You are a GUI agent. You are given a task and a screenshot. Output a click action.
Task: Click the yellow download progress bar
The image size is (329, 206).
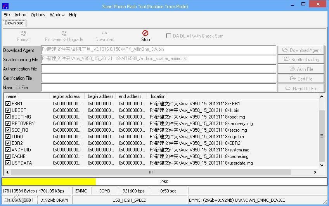click(49, 181)
